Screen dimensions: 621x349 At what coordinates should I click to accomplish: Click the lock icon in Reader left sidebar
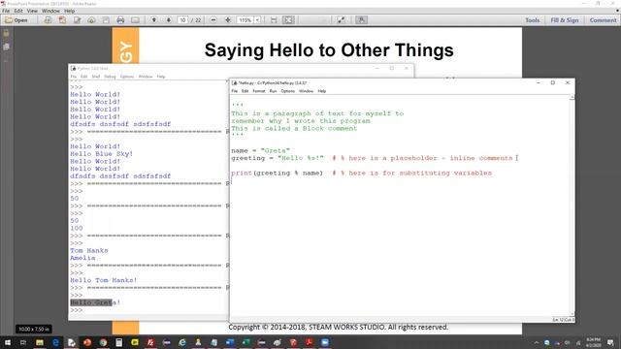6,33
